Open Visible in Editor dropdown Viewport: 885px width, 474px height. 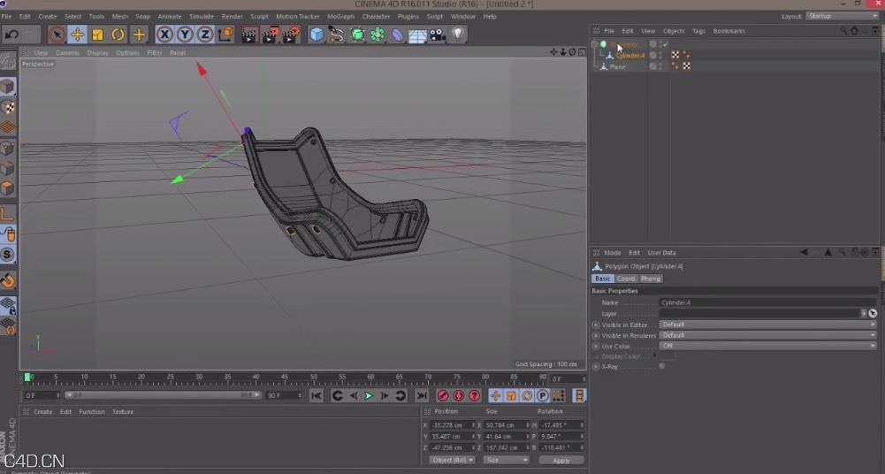pos(767,325)
